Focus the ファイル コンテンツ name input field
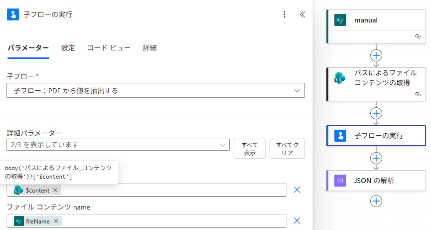Image resolution: width=431 pixels, height=230 pixels. [146, 221]
